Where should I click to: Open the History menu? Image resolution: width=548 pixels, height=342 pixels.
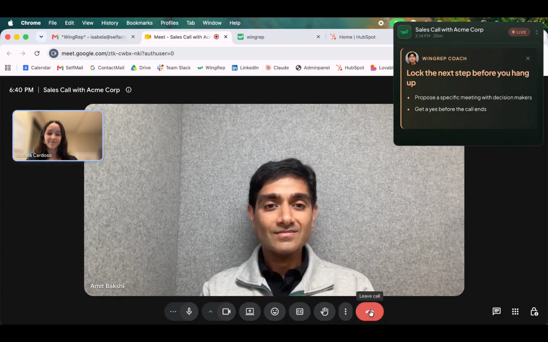tap(110, 23)
